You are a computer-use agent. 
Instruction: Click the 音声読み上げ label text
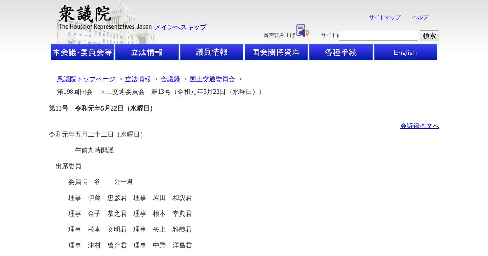point(279,35)
